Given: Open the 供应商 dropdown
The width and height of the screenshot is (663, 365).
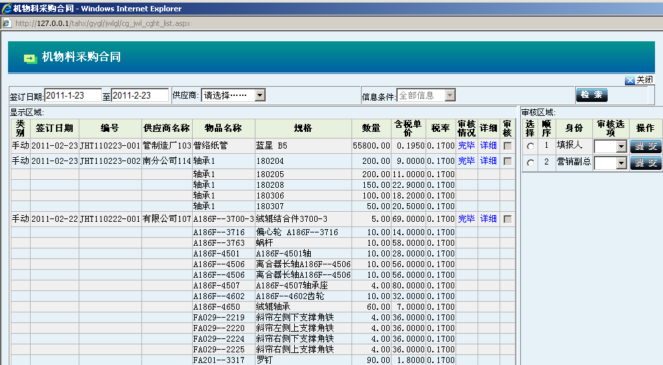Looking at the screenshot, I should (260, 95).
